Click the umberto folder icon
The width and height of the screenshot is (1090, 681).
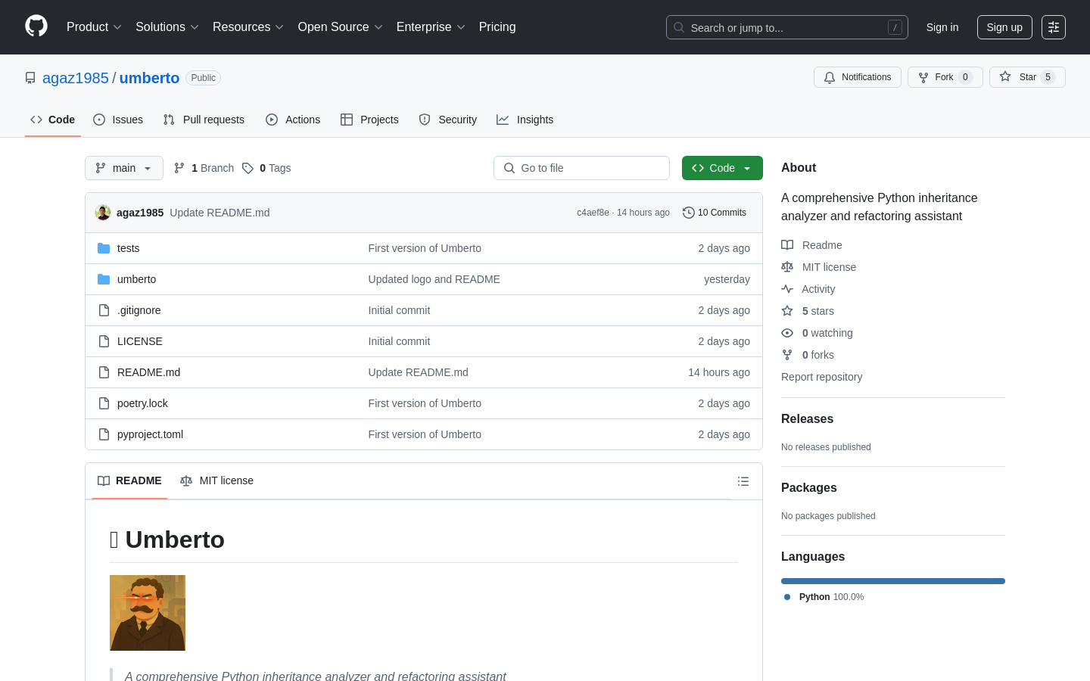click(104, 279)
